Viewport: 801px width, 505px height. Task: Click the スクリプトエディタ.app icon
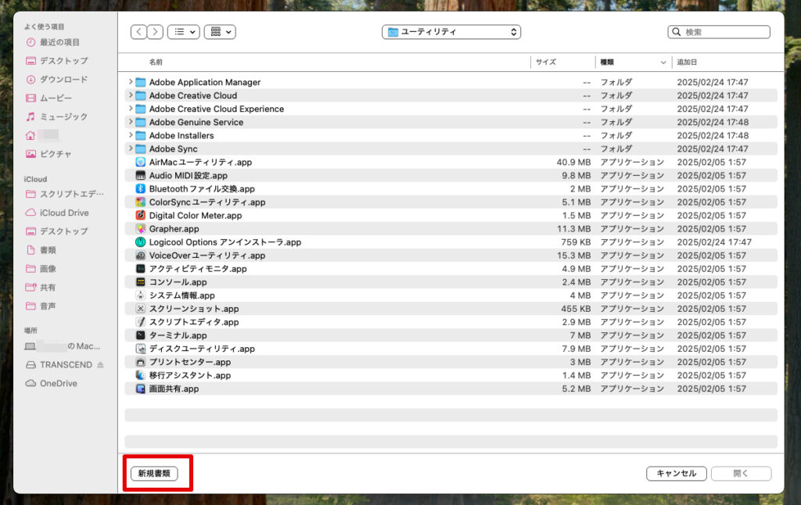141,322
